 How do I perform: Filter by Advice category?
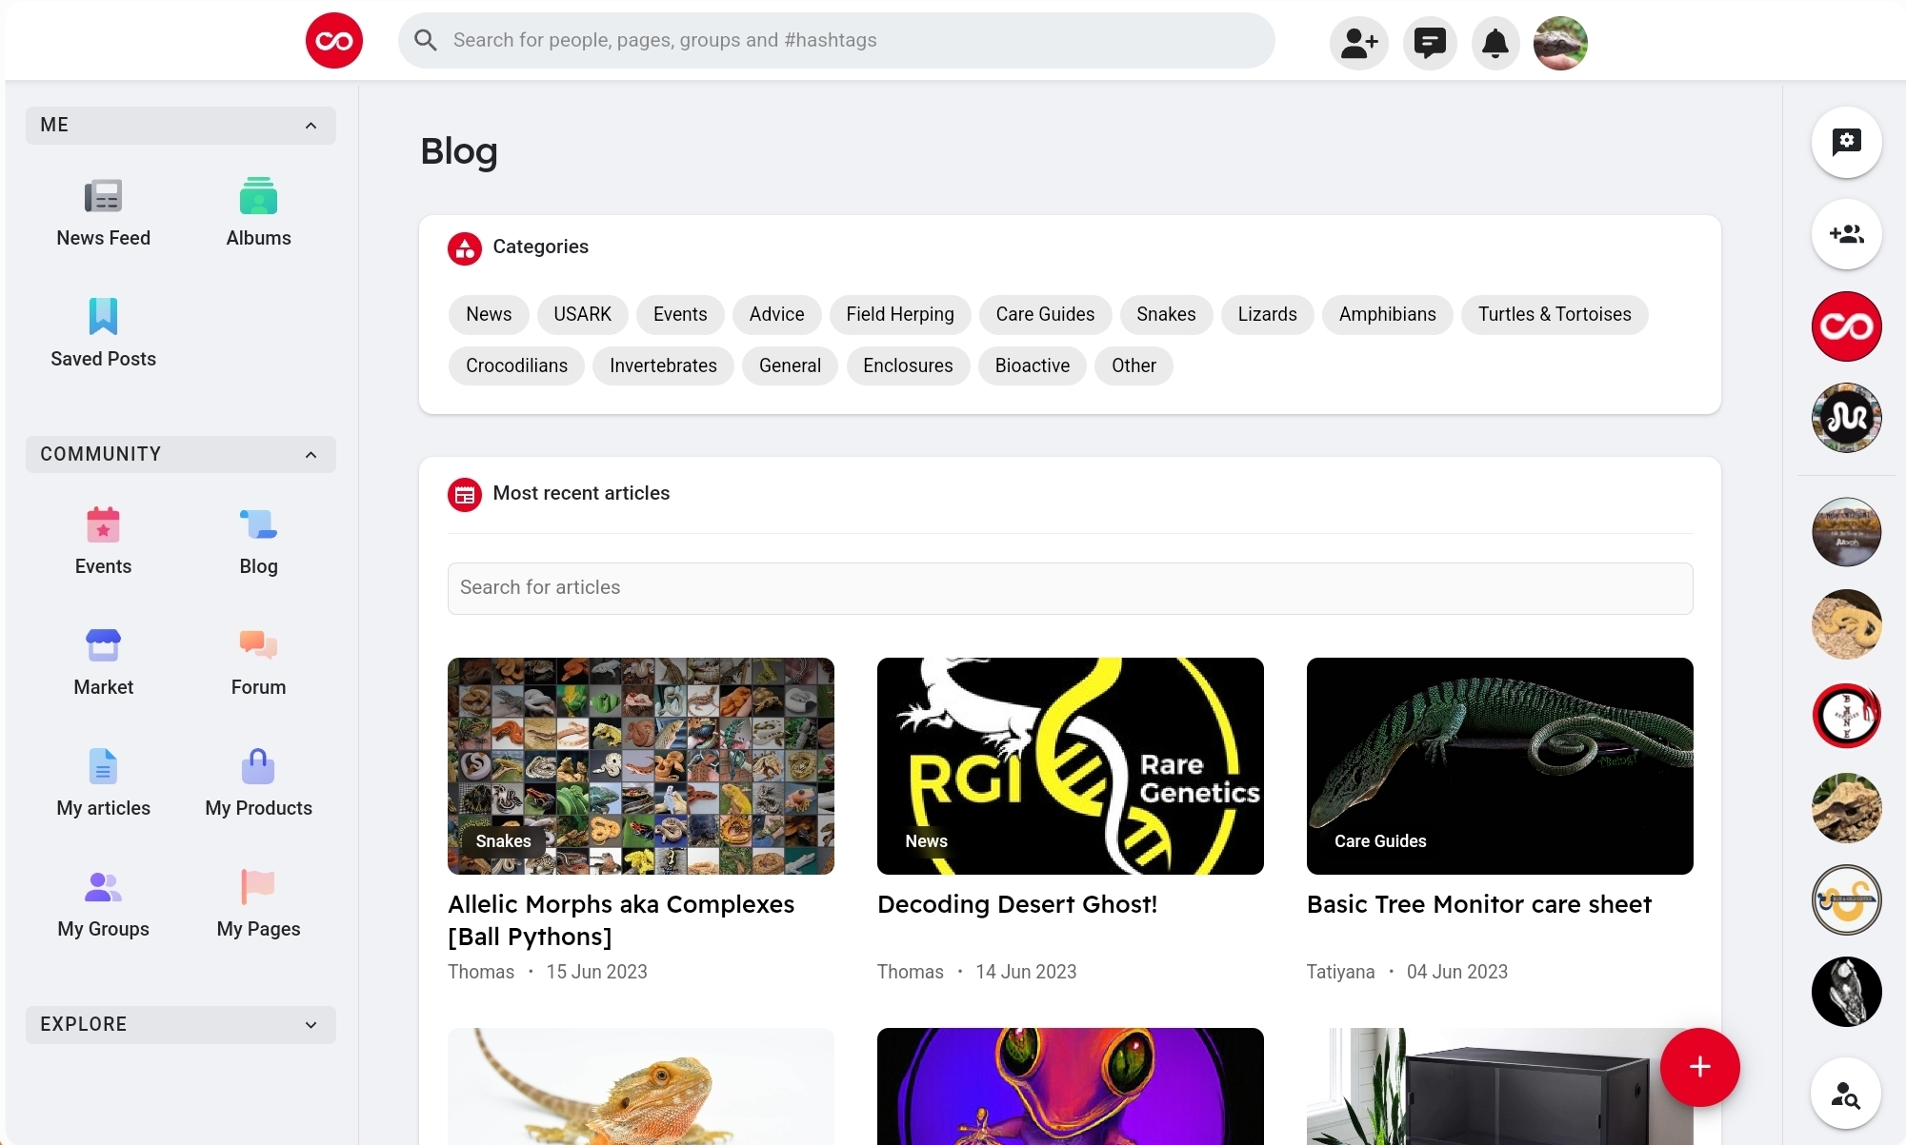pos(776,314)
